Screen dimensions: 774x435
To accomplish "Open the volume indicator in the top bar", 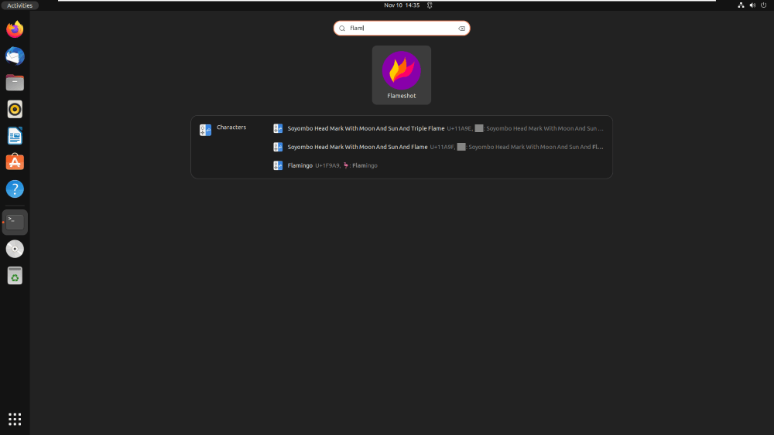I will 752,5.
